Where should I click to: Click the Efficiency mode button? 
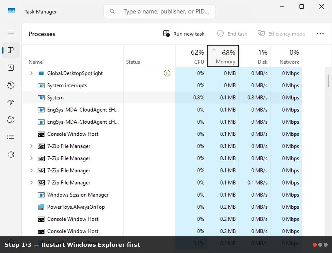coord(281,34)
